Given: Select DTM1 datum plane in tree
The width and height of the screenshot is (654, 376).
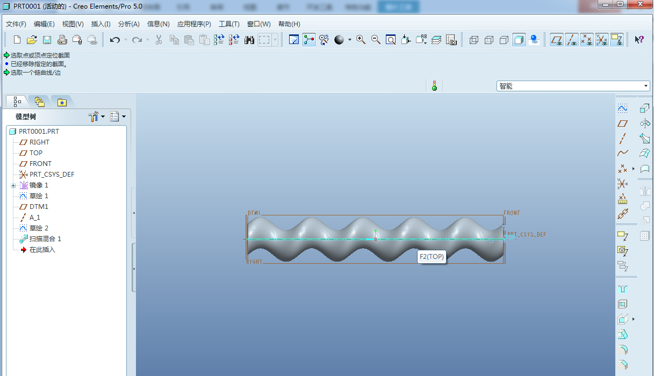Looking at the screenshot, I should [39, 207].
